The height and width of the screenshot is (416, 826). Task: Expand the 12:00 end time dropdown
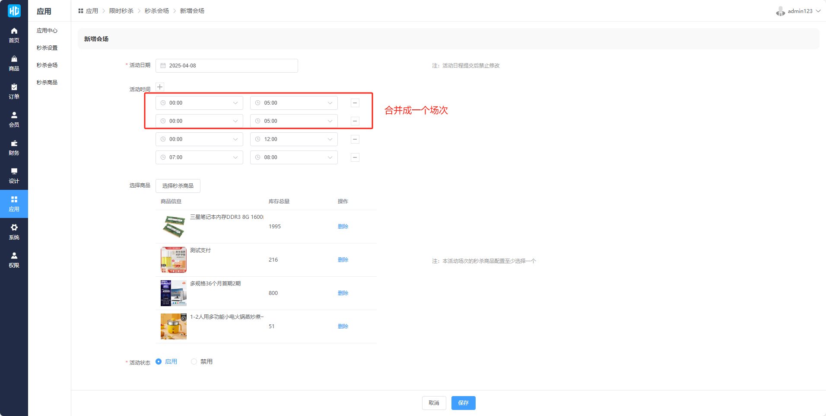(x=294, y=139)
